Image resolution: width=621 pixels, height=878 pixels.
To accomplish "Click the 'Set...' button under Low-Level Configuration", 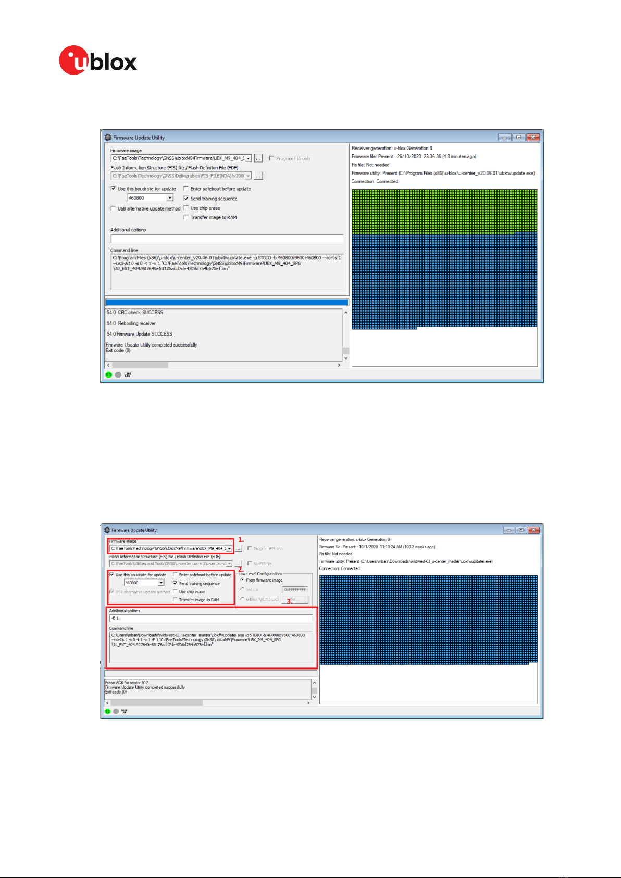I will (x=295, y=600).
